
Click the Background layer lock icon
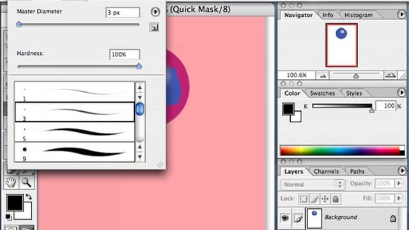393,218
